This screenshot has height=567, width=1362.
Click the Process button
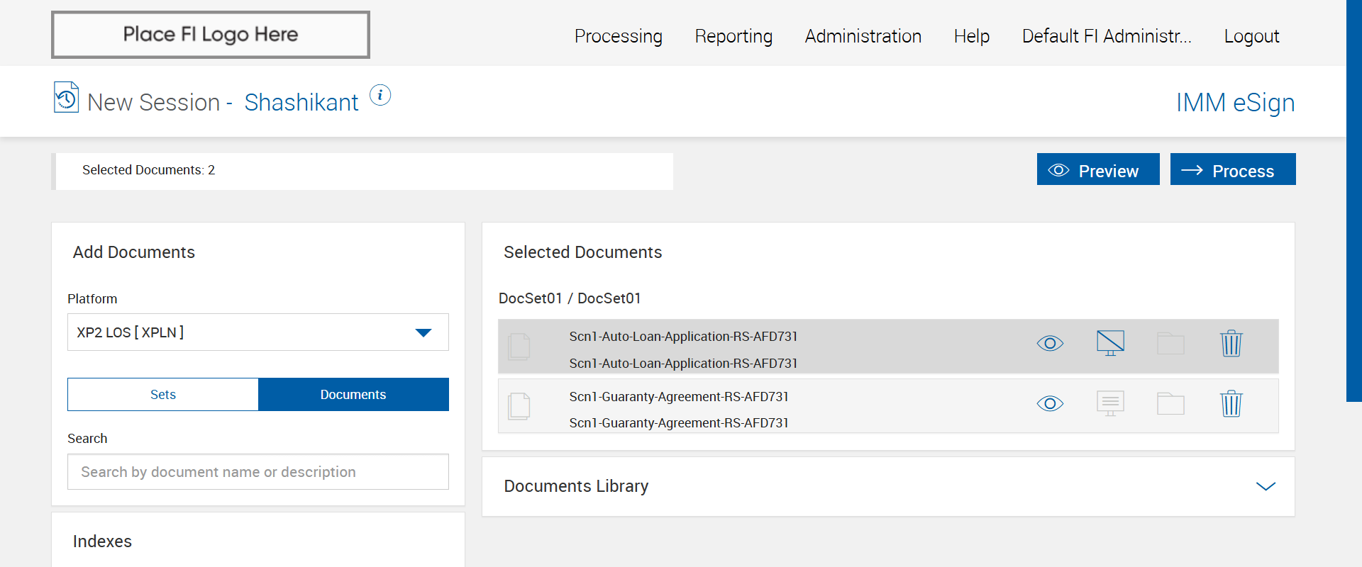click(1232, 170)
